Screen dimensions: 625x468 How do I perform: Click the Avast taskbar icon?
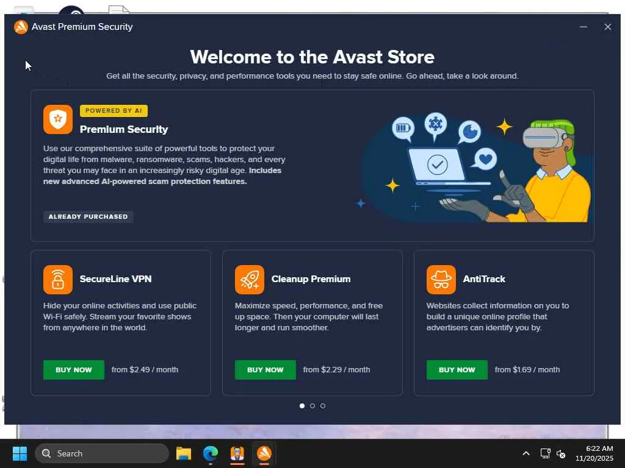[x=264, y=453]
